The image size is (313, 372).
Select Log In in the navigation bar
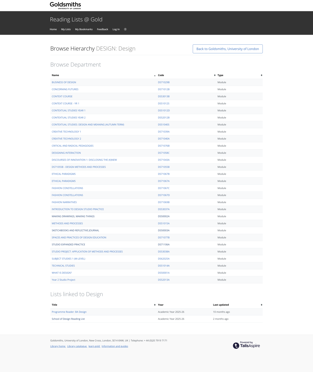(116, 29)
